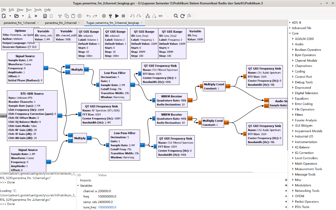Open the Help menu
Viewport: 336px width, 210px height.
pos(48,10)
